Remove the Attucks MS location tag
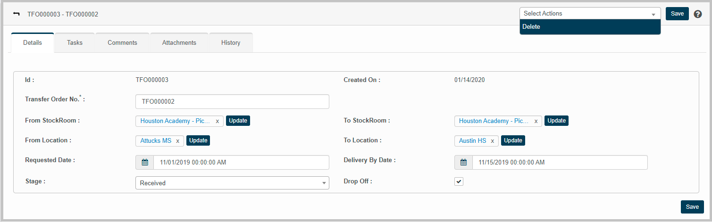The image size is (712, 222). coord(177,141)
